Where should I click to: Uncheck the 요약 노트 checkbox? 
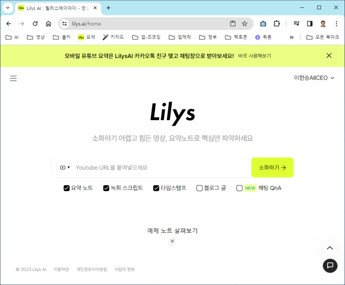(x=66, y=188)
